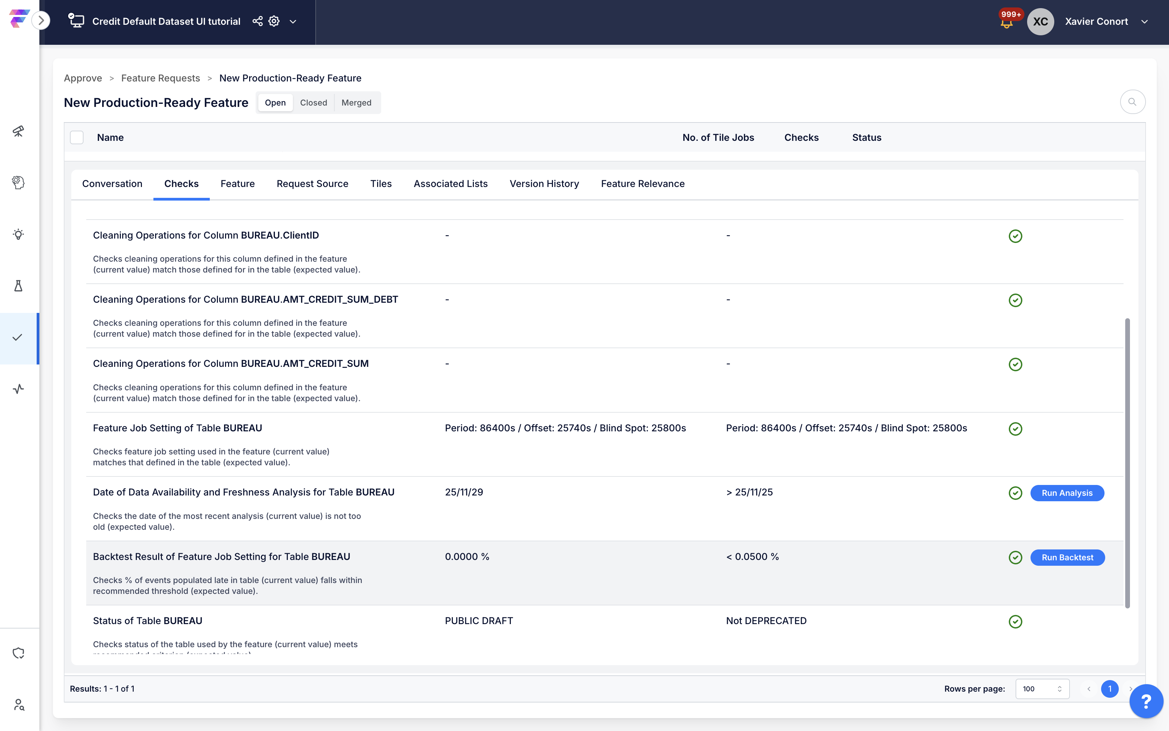1169x731 pixels.
Task: Open the user search icon at bottom
Action: (x=18, y=705)
